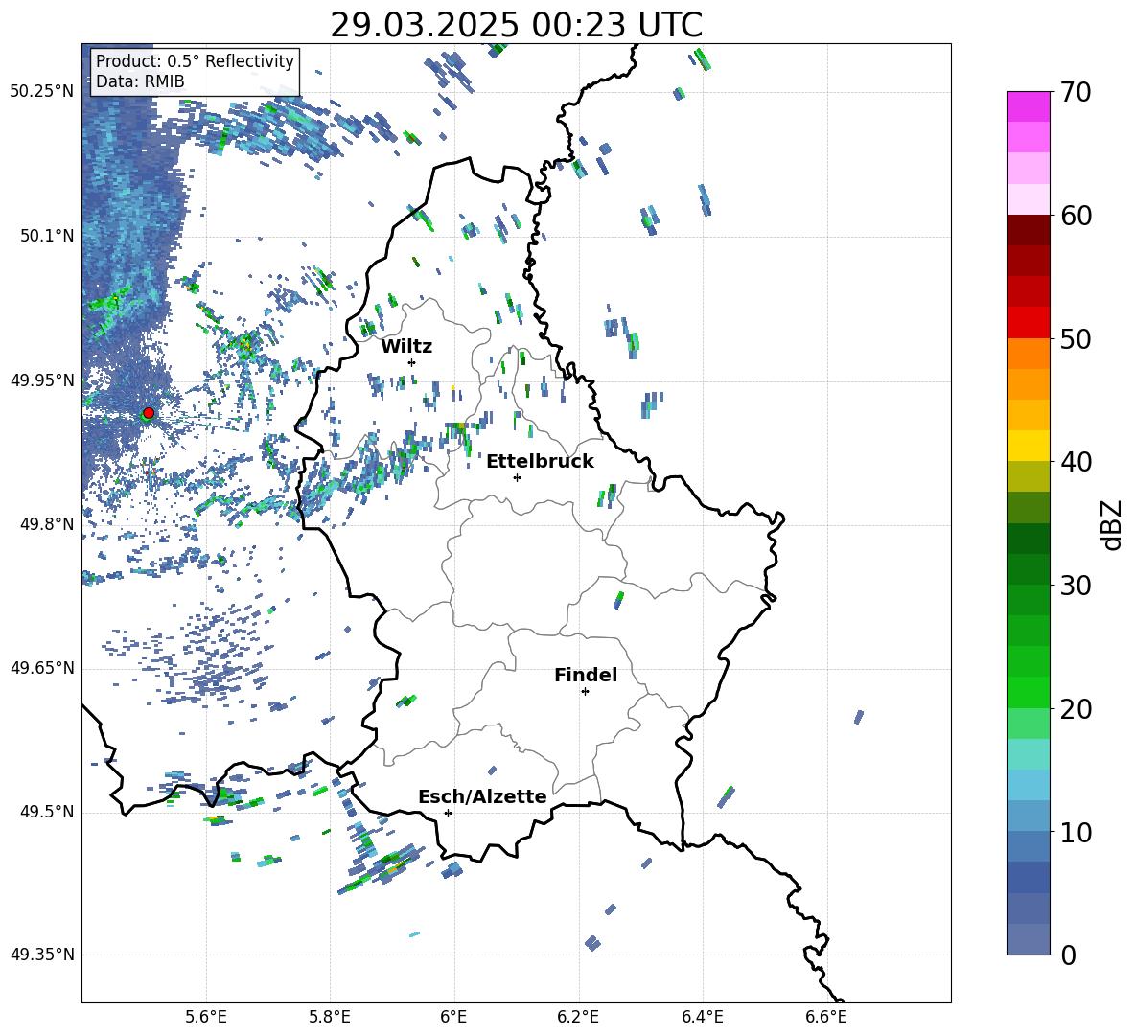Click the 50.1°N latitude label
This screenshot has height=1036, width=1135.
point(46,236)
